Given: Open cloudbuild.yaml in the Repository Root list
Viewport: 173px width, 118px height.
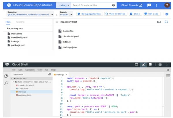Looking at the screenshot, I should pos(71,36).
